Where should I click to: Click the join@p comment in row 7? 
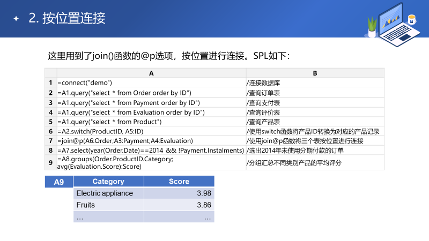click(x=305, y=141)
